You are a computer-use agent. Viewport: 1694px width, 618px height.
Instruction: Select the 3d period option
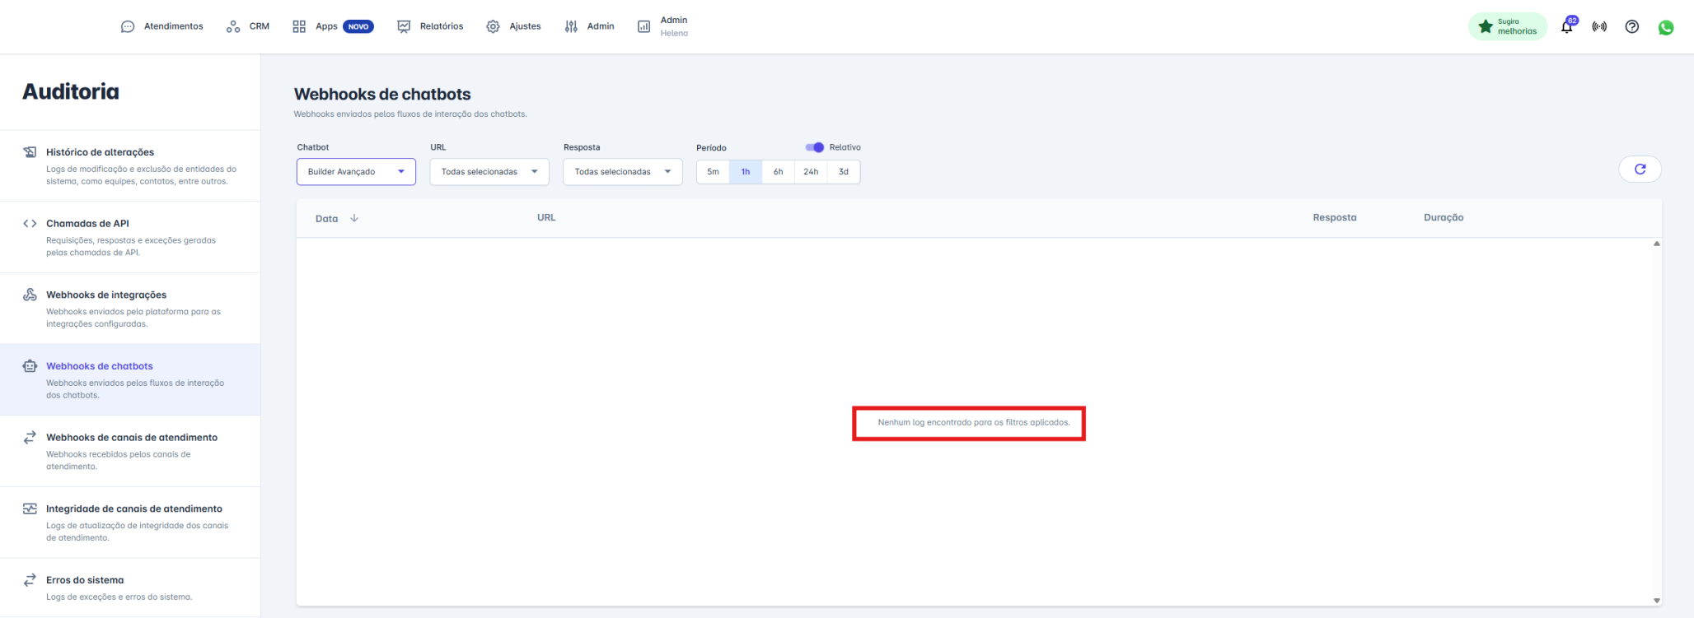point(843,172)
